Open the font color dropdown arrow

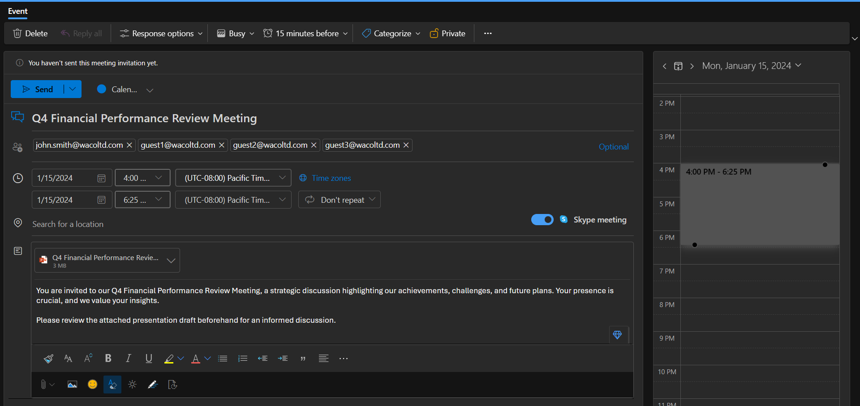207,359
